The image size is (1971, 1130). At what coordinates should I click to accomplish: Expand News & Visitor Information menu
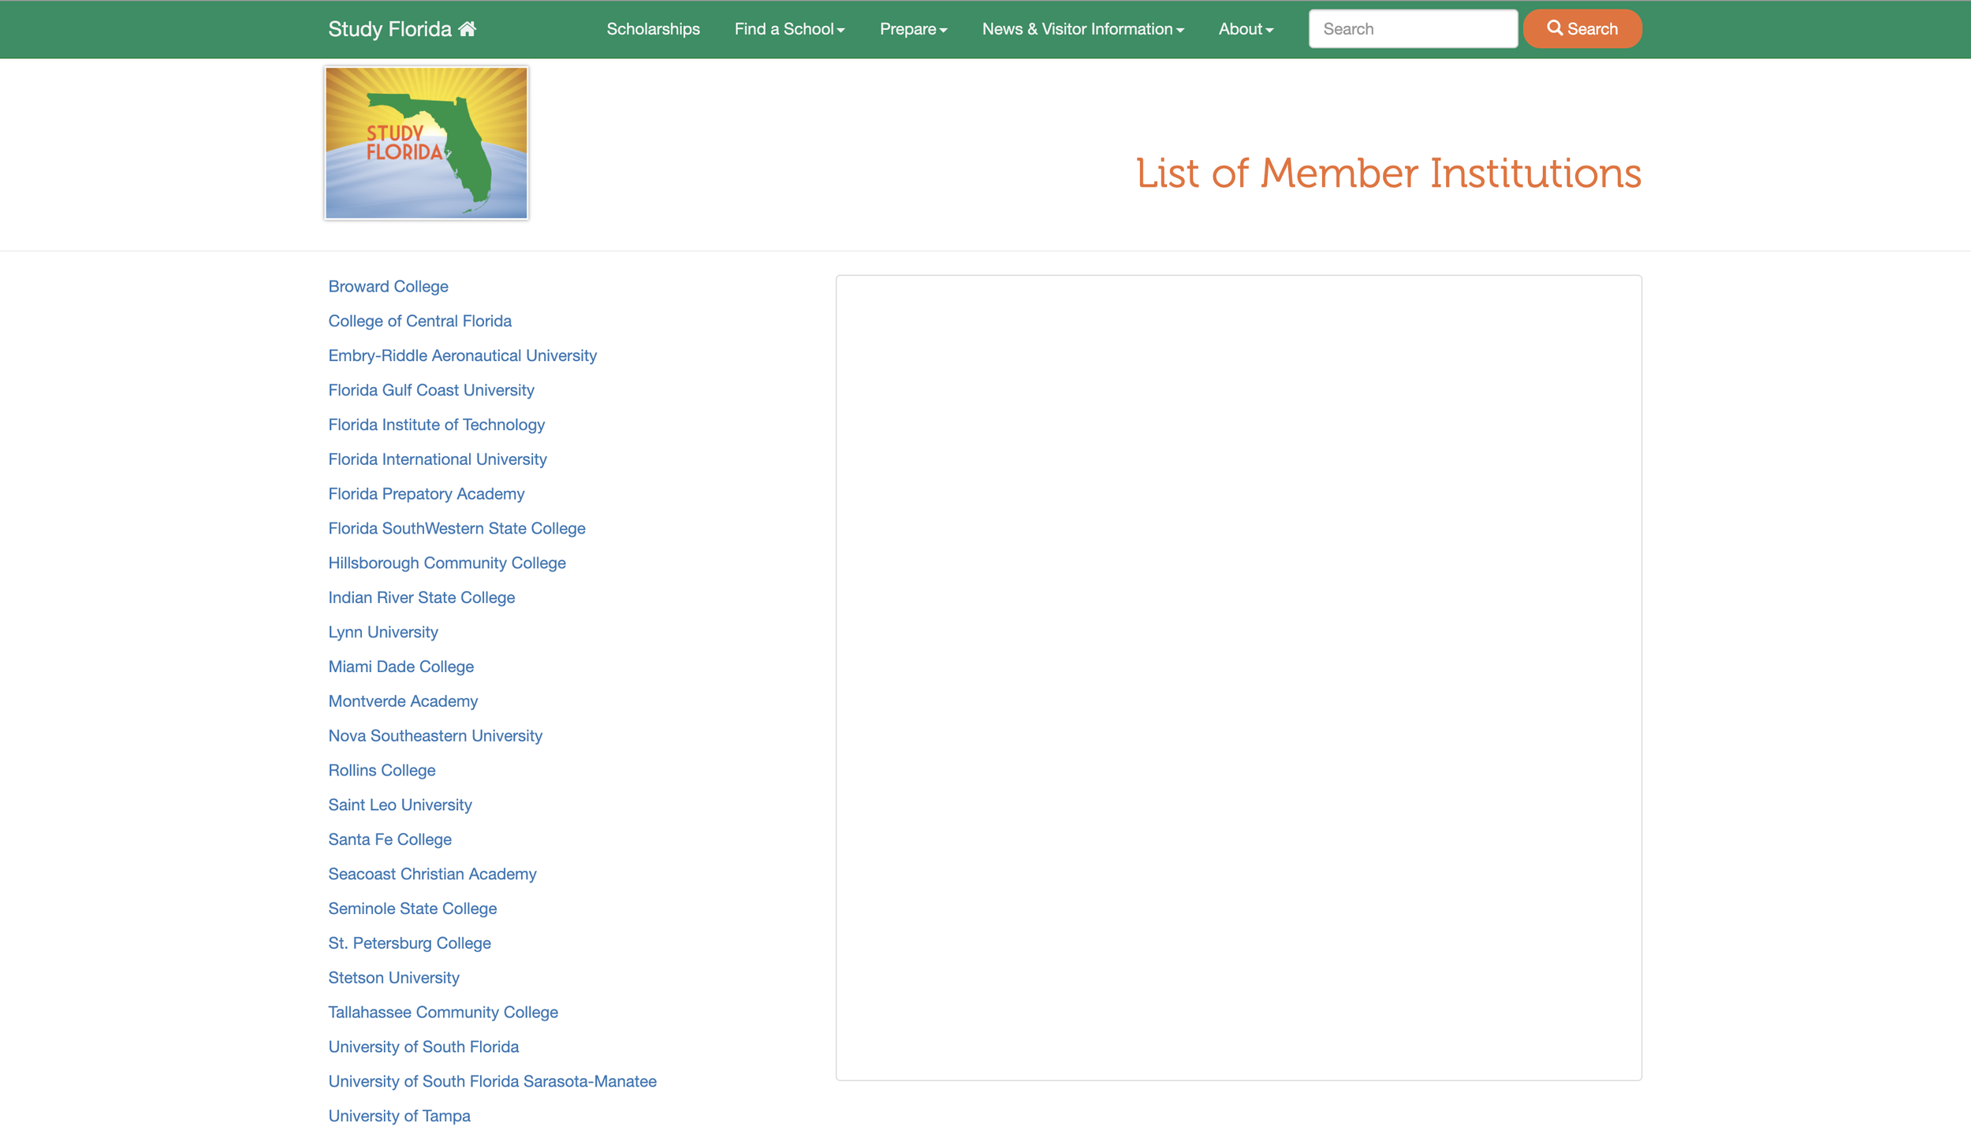1082,29
